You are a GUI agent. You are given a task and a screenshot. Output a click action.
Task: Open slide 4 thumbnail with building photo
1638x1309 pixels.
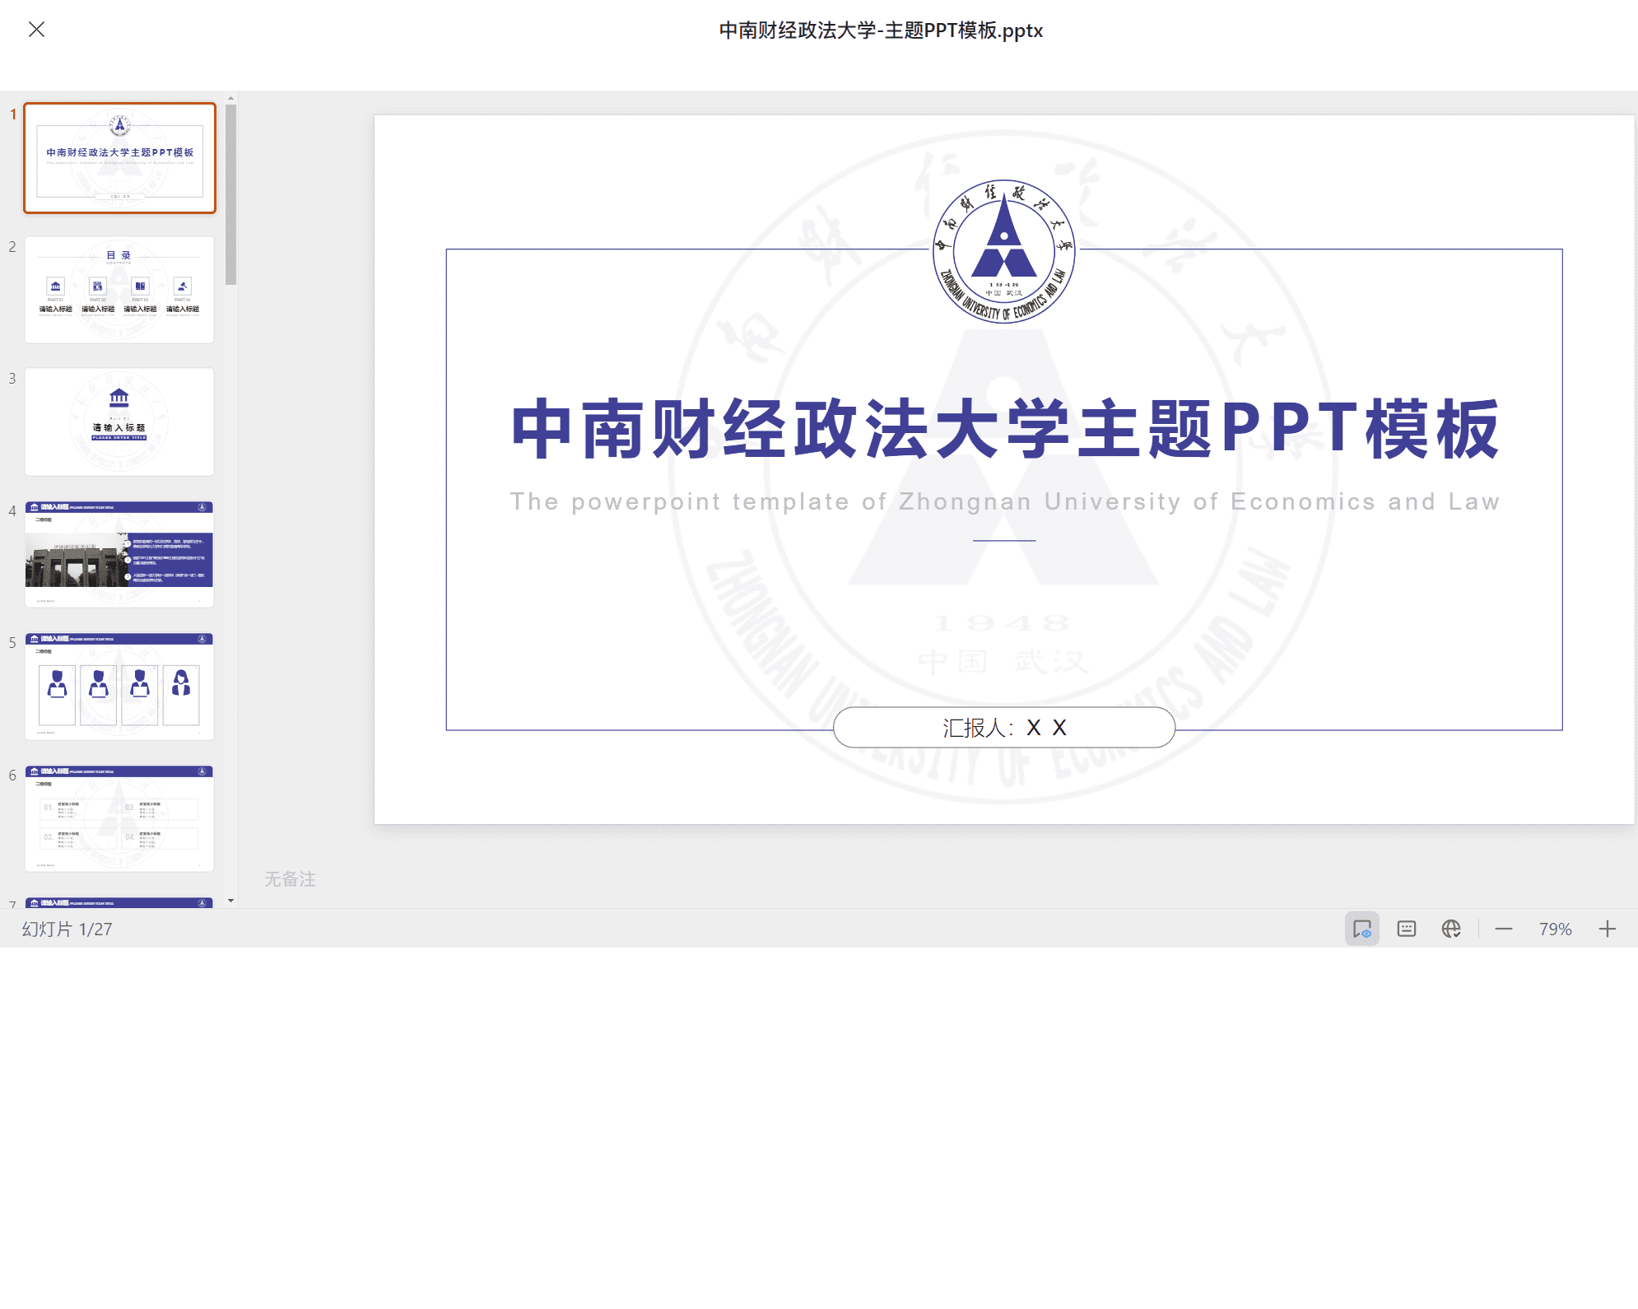click(x=120, y=554)
